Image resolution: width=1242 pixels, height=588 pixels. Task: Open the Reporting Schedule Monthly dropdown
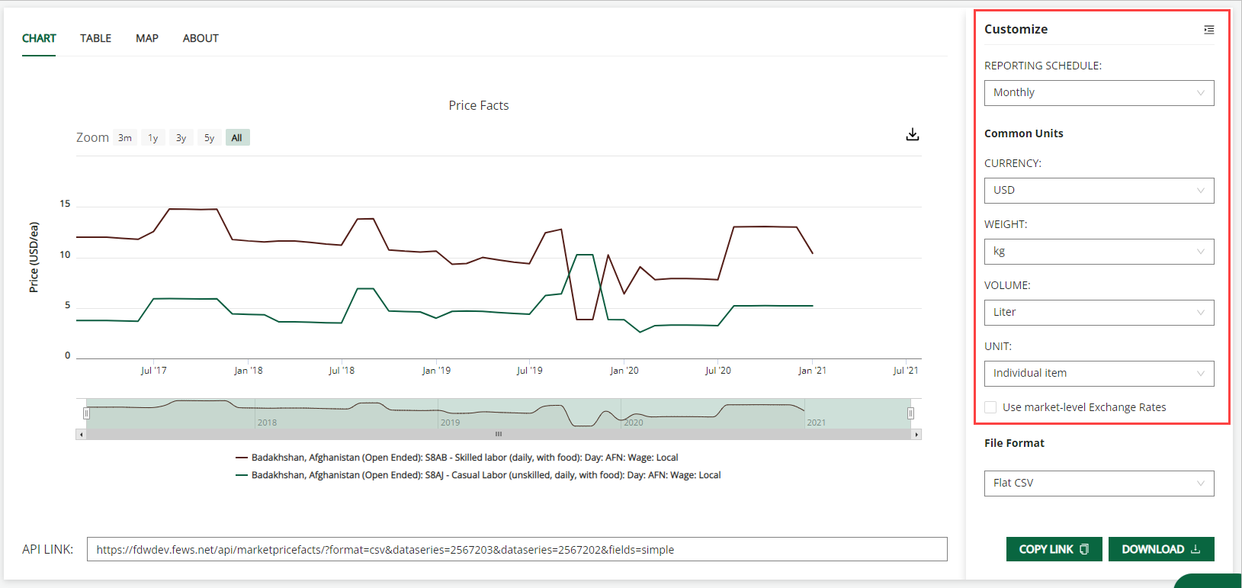point(1098,93)
